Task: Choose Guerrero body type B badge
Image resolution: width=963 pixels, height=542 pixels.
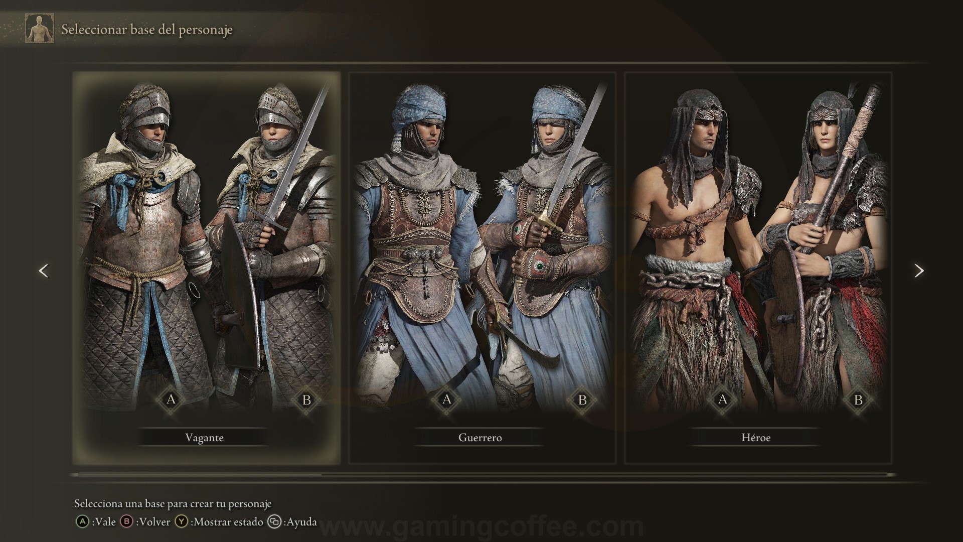Action: point(582,399)
